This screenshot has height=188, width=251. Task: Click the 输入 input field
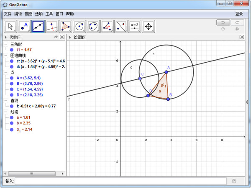pos(120,181)
